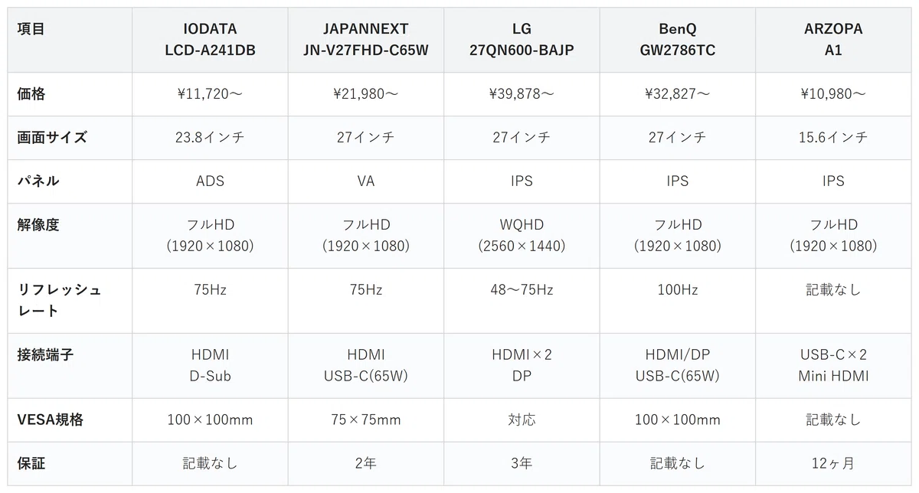This screenshot has width=919, height=493.
Task: Click the HDMI D-Sub connector cell
Action: click(210, 366)
